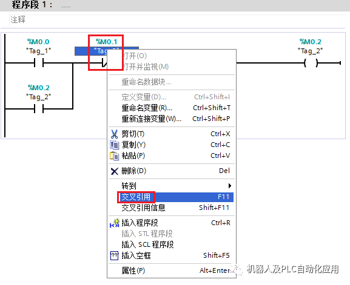Image resolution: width=350 pixels, height=285 pixels.
Task: Open 属性(P) from context menu
Action: (171, 270)
